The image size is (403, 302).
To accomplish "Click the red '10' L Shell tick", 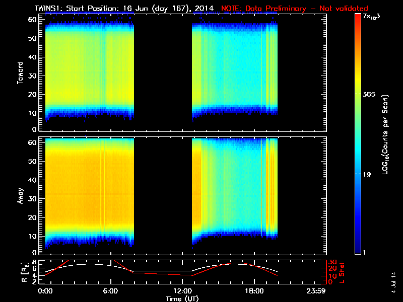I will point(332,276).
